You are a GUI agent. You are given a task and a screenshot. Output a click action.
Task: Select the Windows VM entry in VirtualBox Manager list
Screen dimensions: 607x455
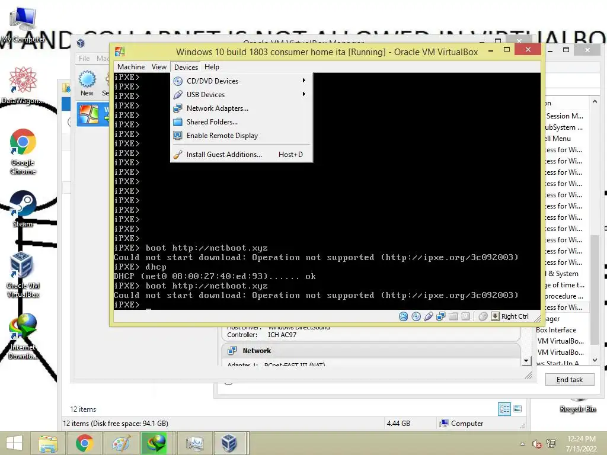tap(93, 114)
